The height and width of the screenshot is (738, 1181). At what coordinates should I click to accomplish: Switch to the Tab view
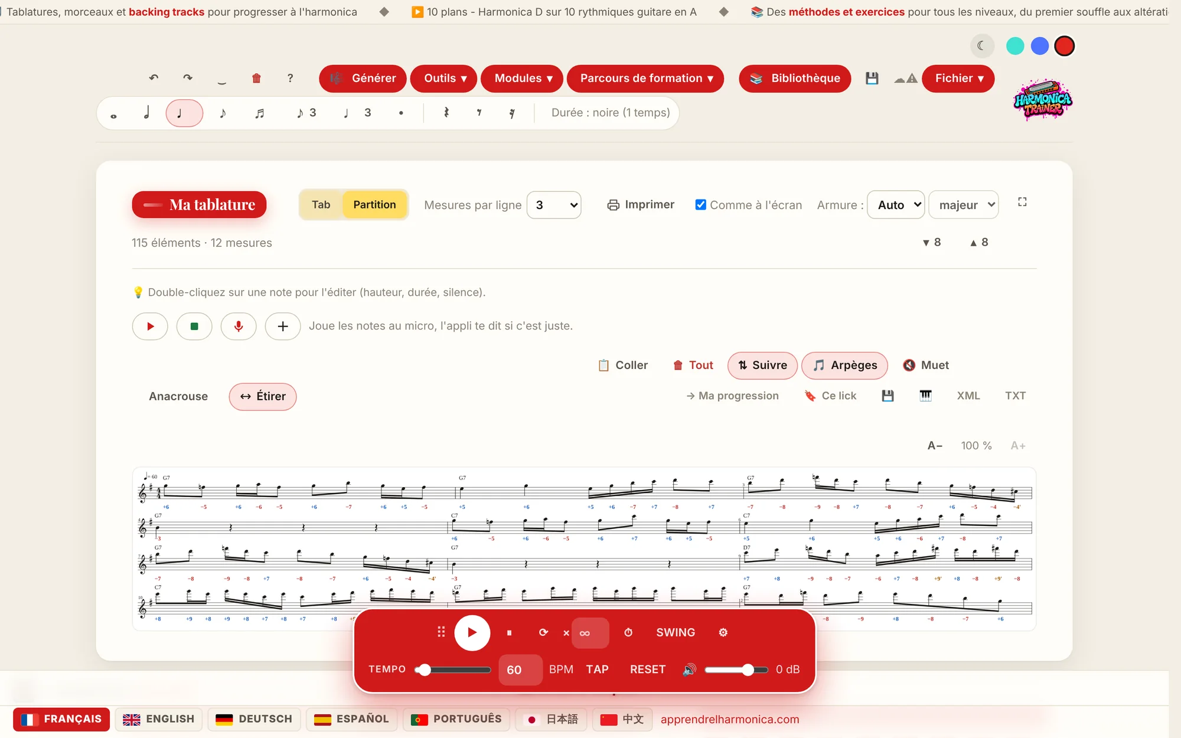coord(321,204)
